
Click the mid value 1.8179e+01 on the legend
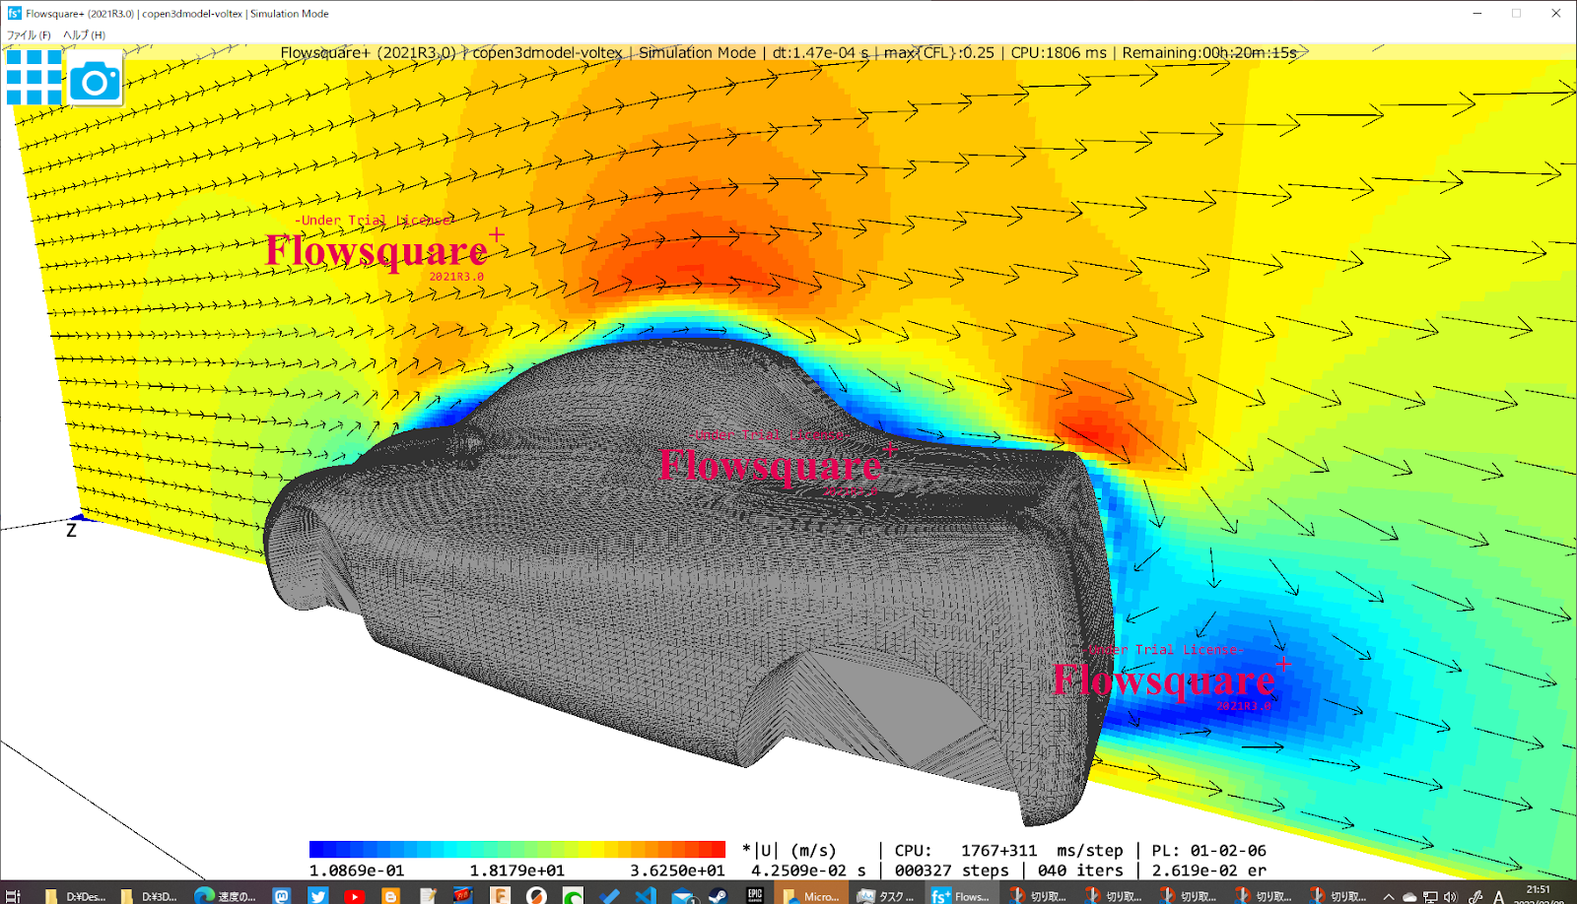(x=517, y=871)
